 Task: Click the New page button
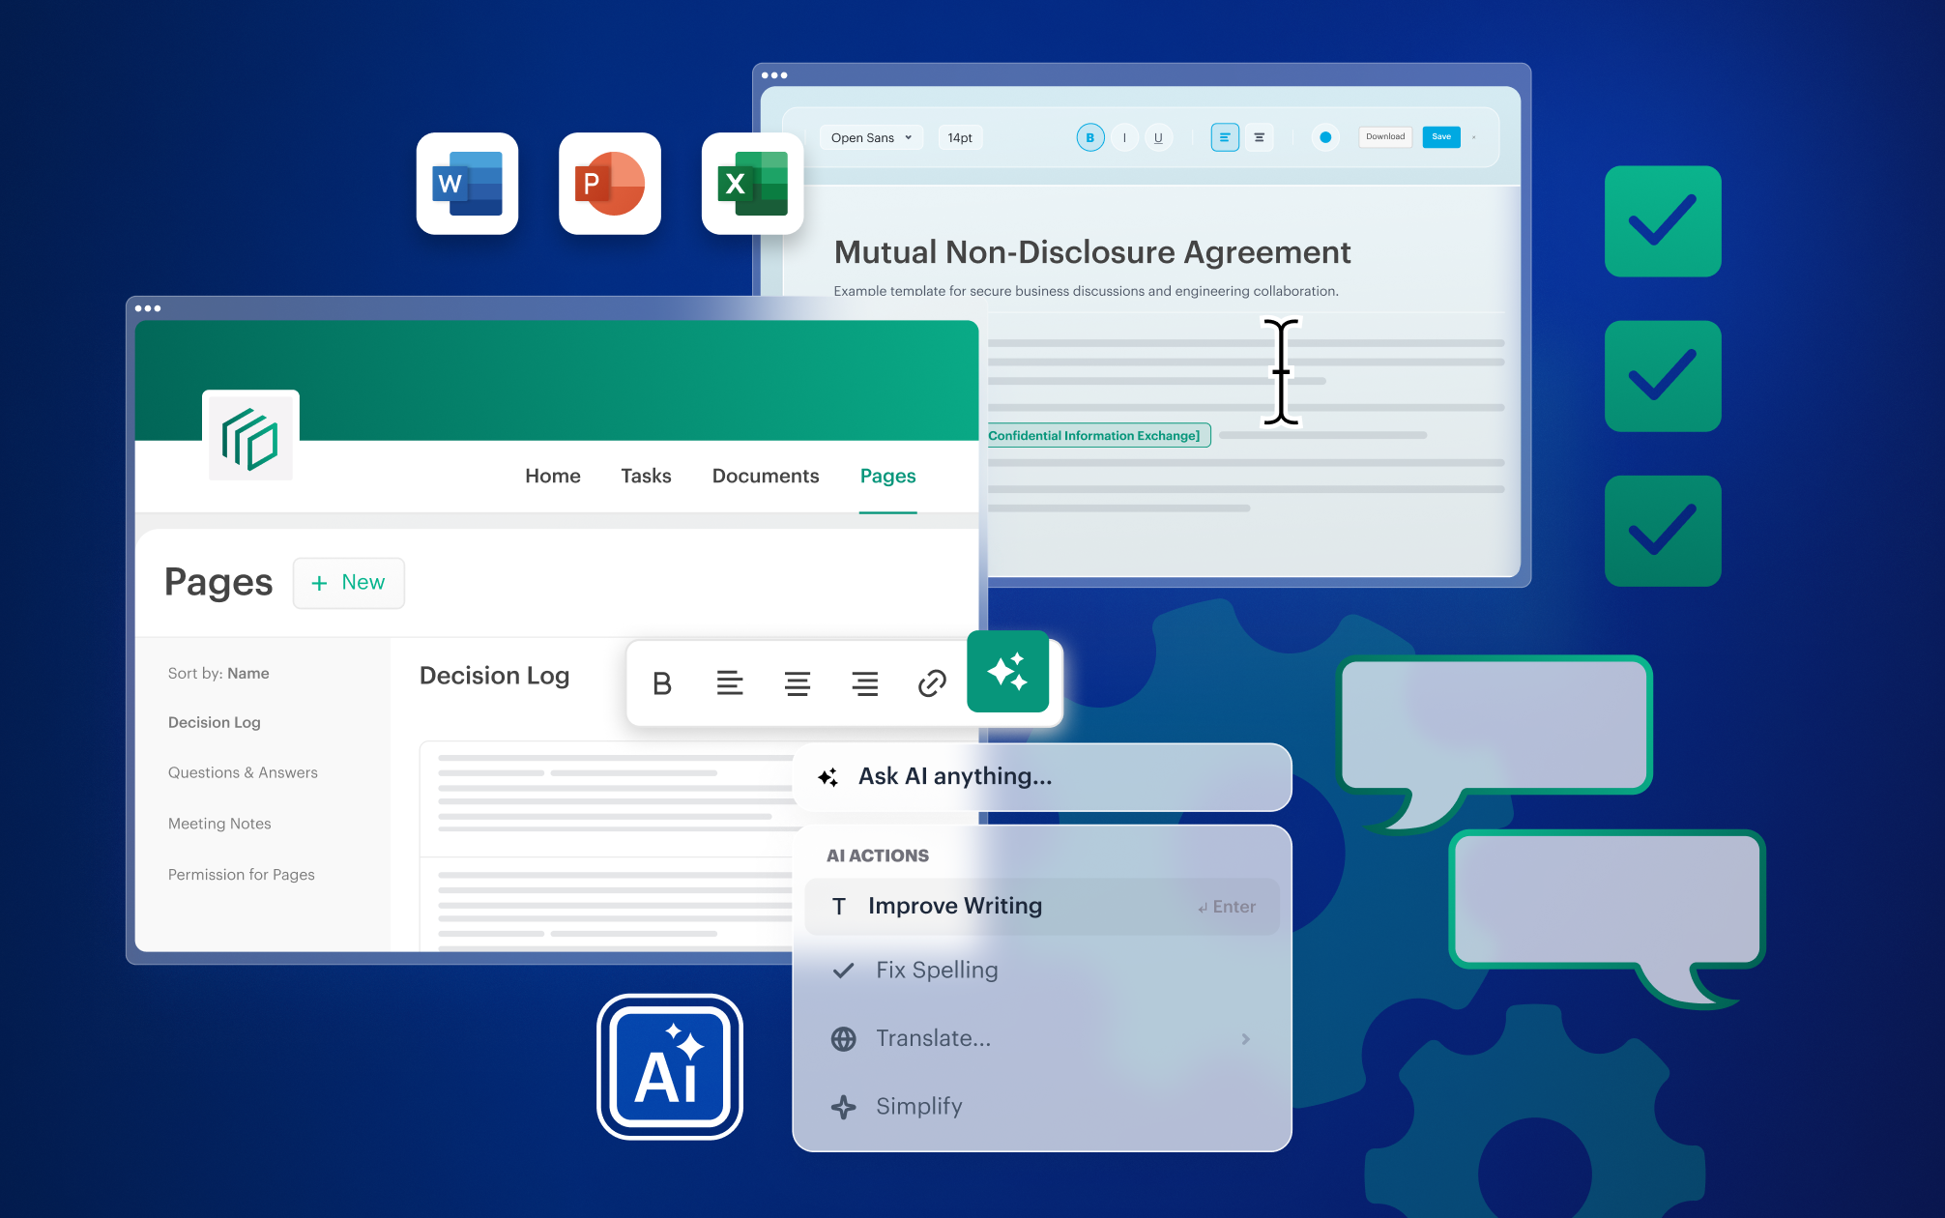349,583
